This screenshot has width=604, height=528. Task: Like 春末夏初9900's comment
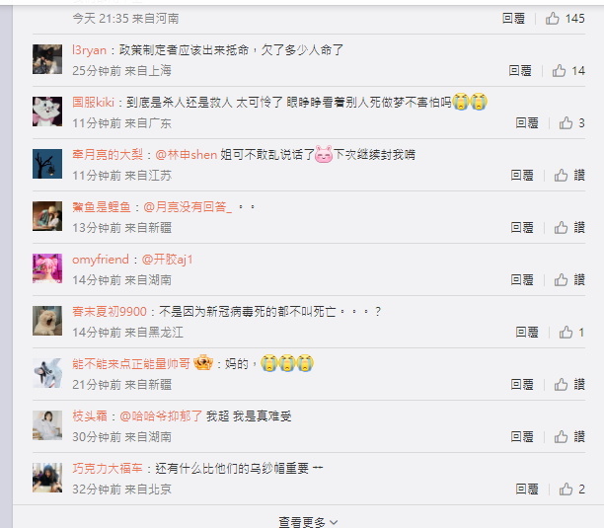click(566, 332)
